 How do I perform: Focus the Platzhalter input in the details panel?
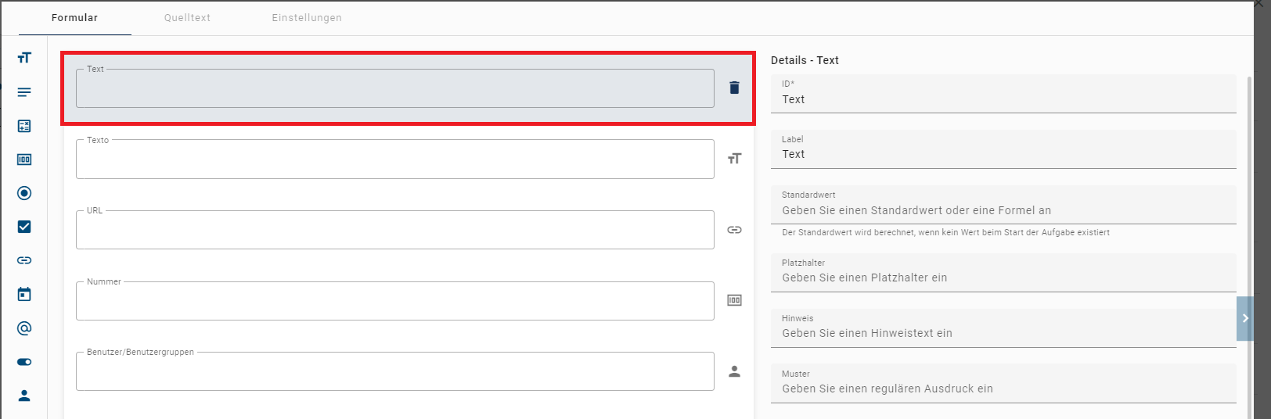1003,278
